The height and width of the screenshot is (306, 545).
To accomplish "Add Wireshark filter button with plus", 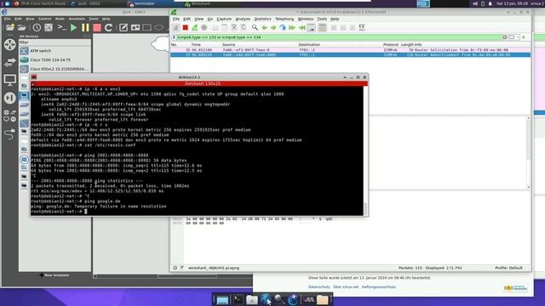I will [x=524, y=37].
